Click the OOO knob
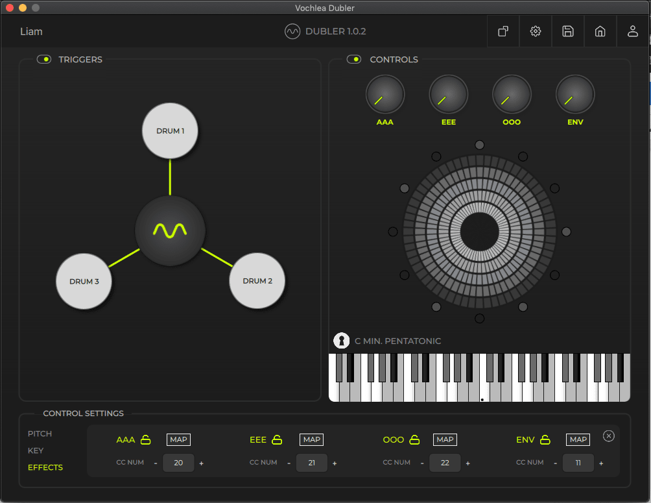The image size is (651, 503). click(512, 94)
